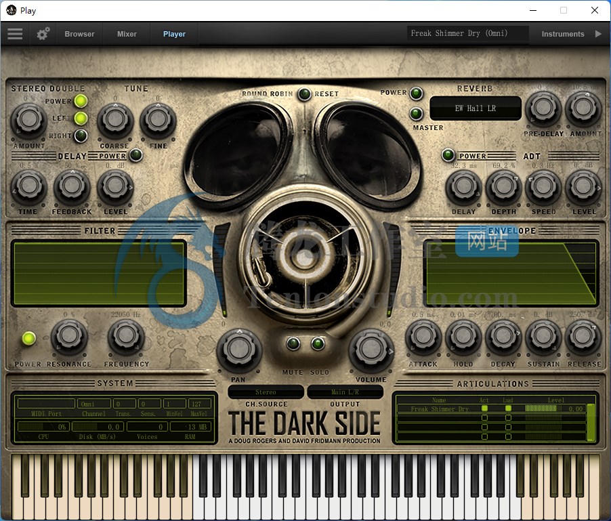Switch to the Mixer tab

127,34
